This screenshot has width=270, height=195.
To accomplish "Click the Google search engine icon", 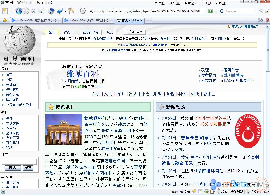I will tap(222, 11).
